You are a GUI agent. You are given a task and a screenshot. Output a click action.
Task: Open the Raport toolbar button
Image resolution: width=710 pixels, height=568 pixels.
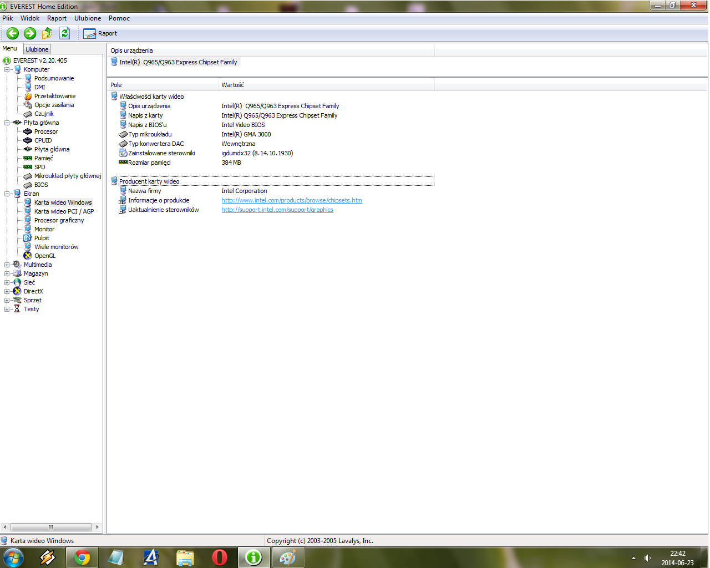pyautogui.click(x=100, y=33)
